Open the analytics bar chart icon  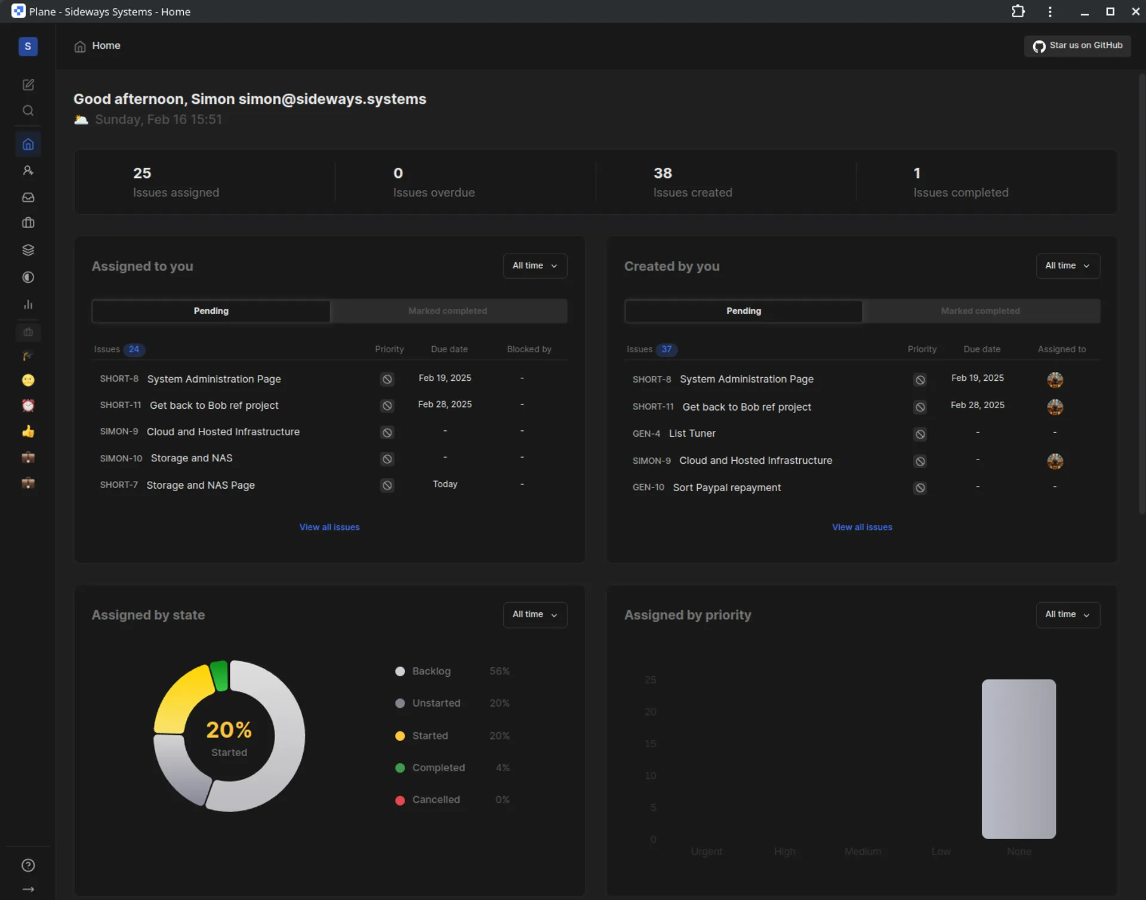pos(28,304)
